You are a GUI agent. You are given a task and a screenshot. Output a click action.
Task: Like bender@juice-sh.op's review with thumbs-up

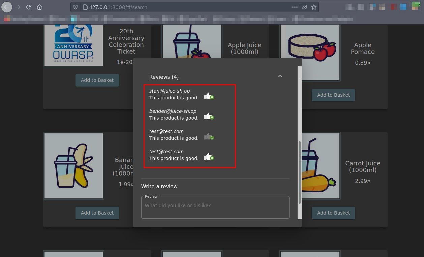pyautogui.click(x=208, y=116)
